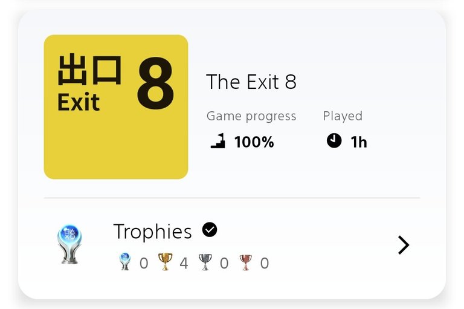Click the silver trophy count number 0
Screen dimensions: 464x309
[224, 263]
